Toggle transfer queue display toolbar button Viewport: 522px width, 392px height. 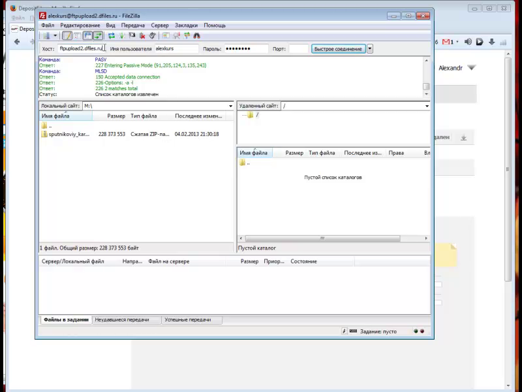pos(98,36)
